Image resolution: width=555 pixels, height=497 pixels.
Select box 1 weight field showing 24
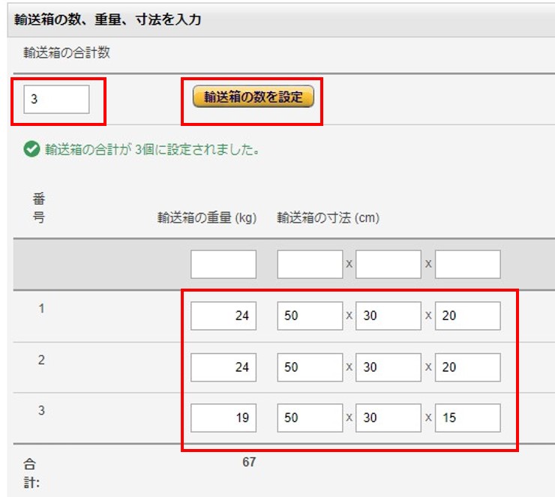pyautogui.click(x=223, y=316)
